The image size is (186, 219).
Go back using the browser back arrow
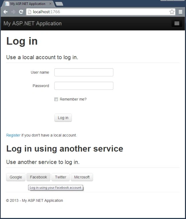5,12
